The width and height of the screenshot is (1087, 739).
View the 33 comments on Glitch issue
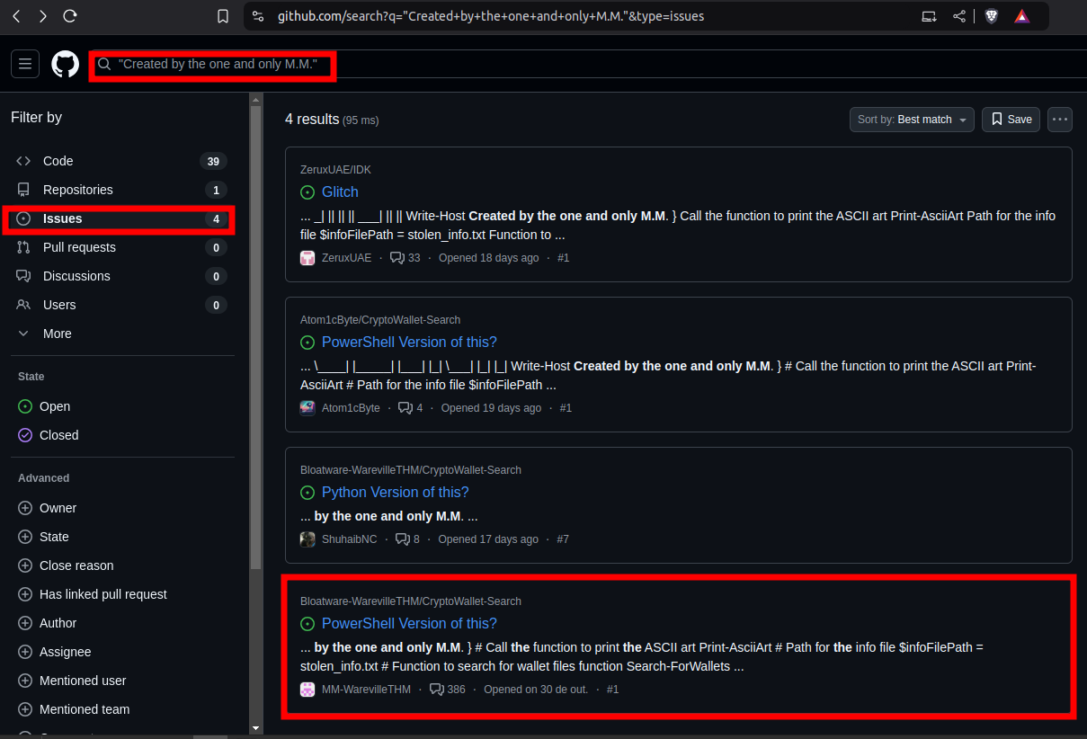[405, 258]
